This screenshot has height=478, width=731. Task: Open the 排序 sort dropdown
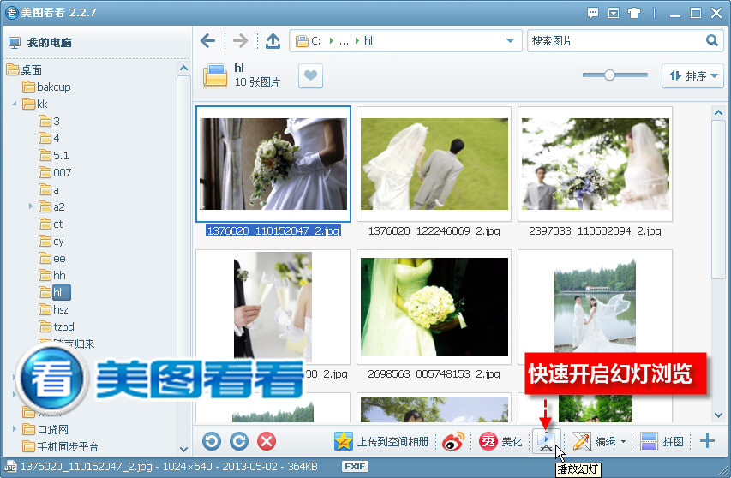pos(692,75)
